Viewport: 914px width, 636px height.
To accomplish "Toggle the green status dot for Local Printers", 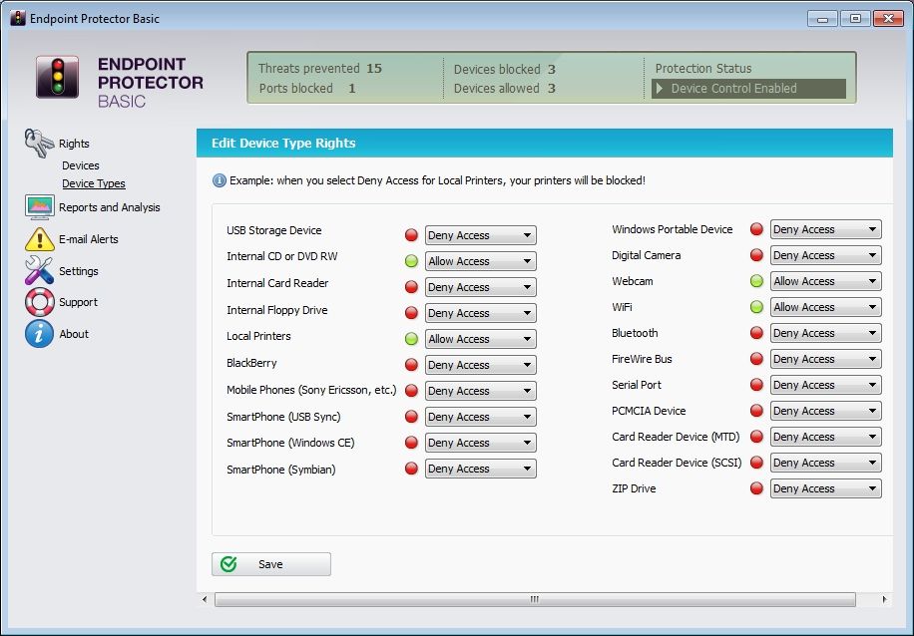I will pyautogui.click(x=411, y=339).
